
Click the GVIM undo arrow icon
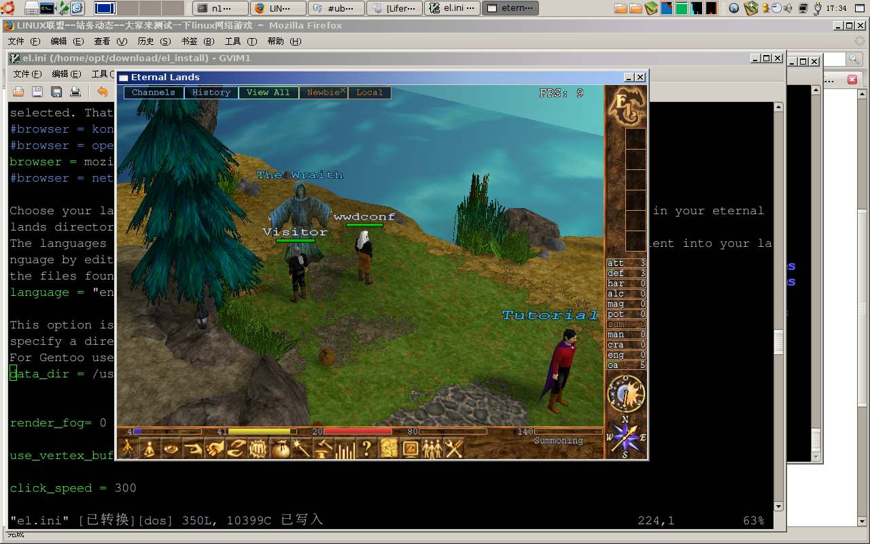[x=103, y=92]
